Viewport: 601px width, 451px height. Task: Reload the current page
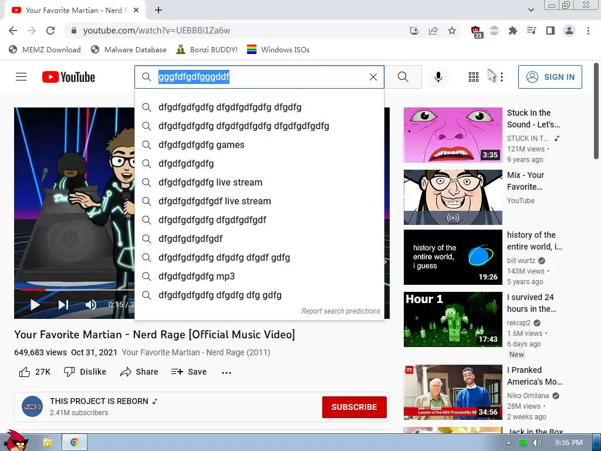click(50, 31)
